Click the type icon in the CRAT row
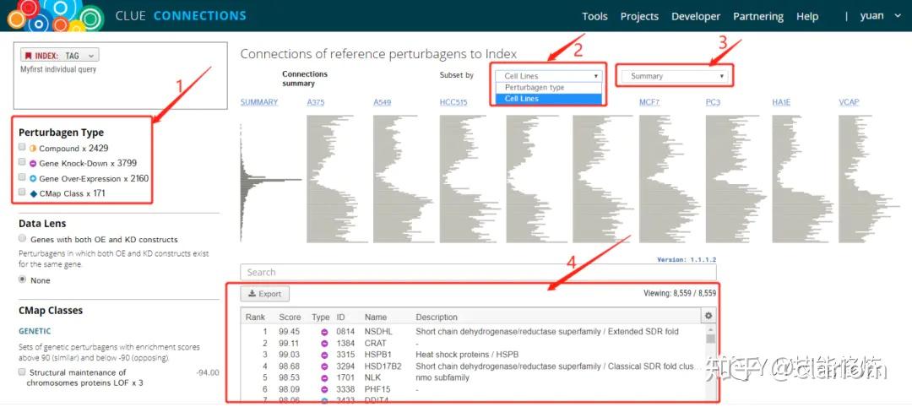912x407 pixels. point(324,344)
